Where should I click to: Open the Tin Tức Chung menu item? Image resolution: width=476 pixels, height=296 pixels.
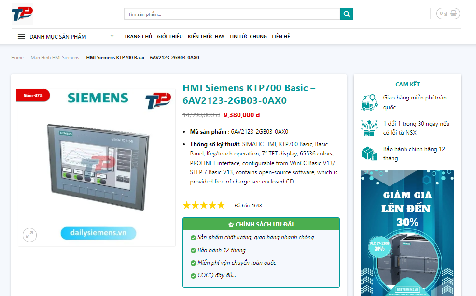[248, 36]
